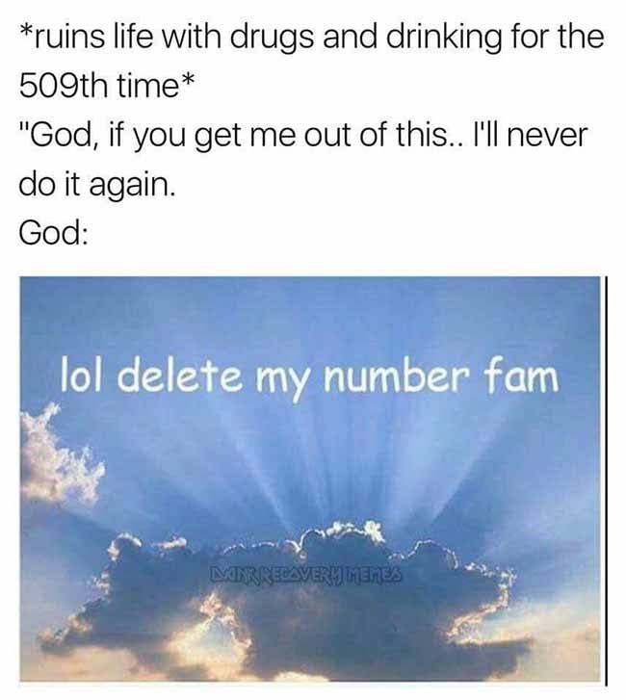Click the '509th' text in the caption
The width and height of the screenshot is (626, 700).
[x=64, y=86]
